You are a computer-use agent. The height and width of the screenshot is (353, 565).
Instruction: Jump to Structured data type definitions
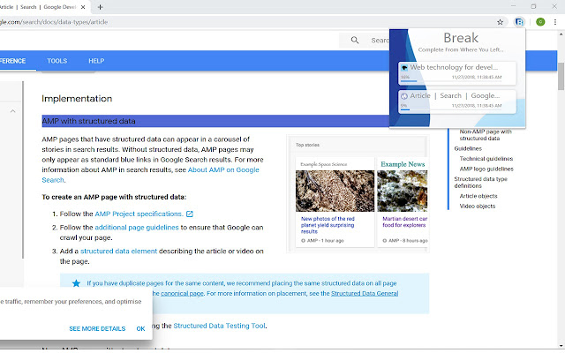pyautogui.click(x=480, y=183)
